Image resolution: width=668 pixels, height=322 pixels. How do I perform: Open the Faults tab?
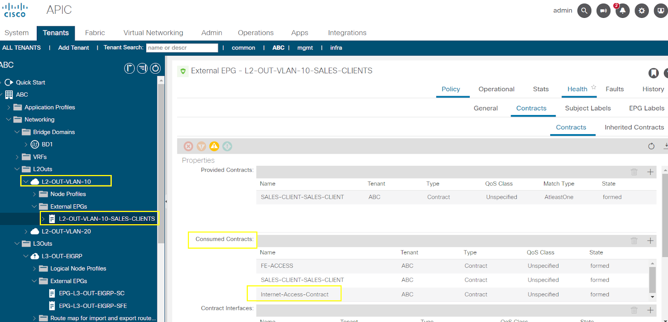click(615, 89)
